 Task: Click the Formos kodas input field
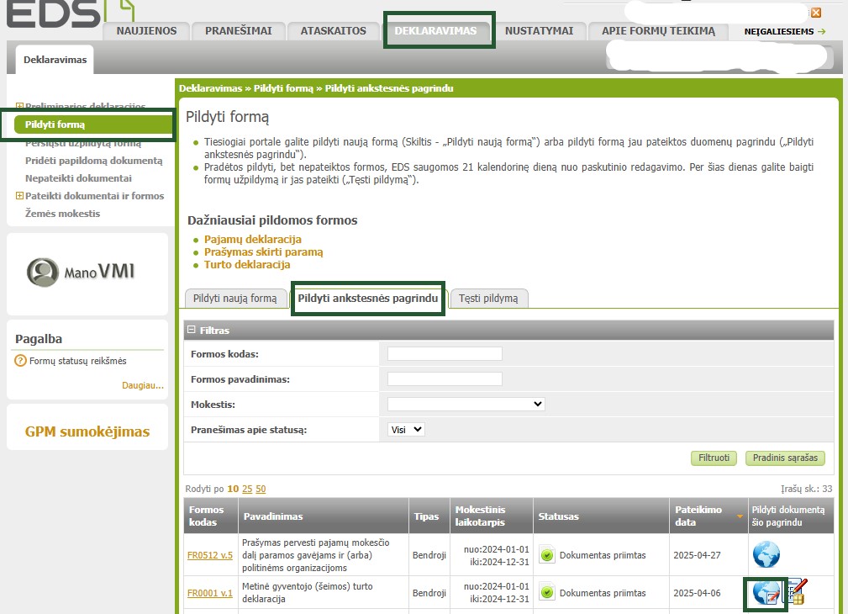pyautogui.click(x=445, y=354)
